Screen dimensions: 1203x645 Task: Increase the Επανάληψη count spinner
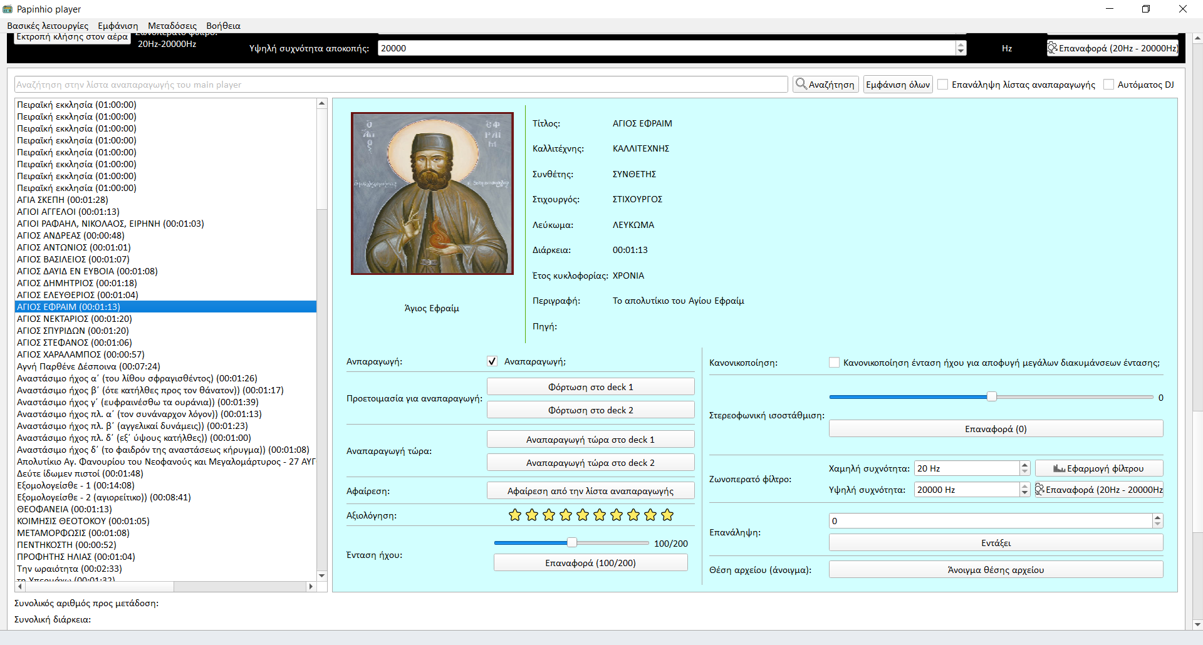[x=1157, y=517]
